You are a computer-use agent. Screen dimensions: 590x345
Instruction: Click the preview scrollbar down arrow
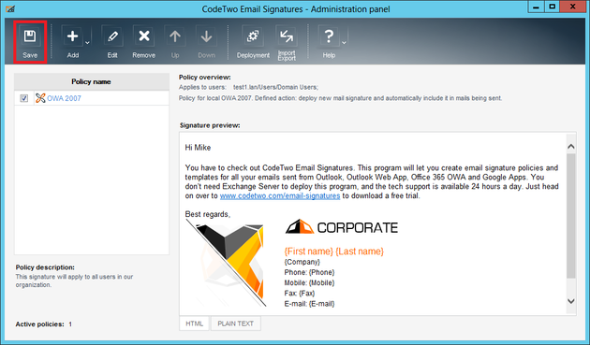571,301
